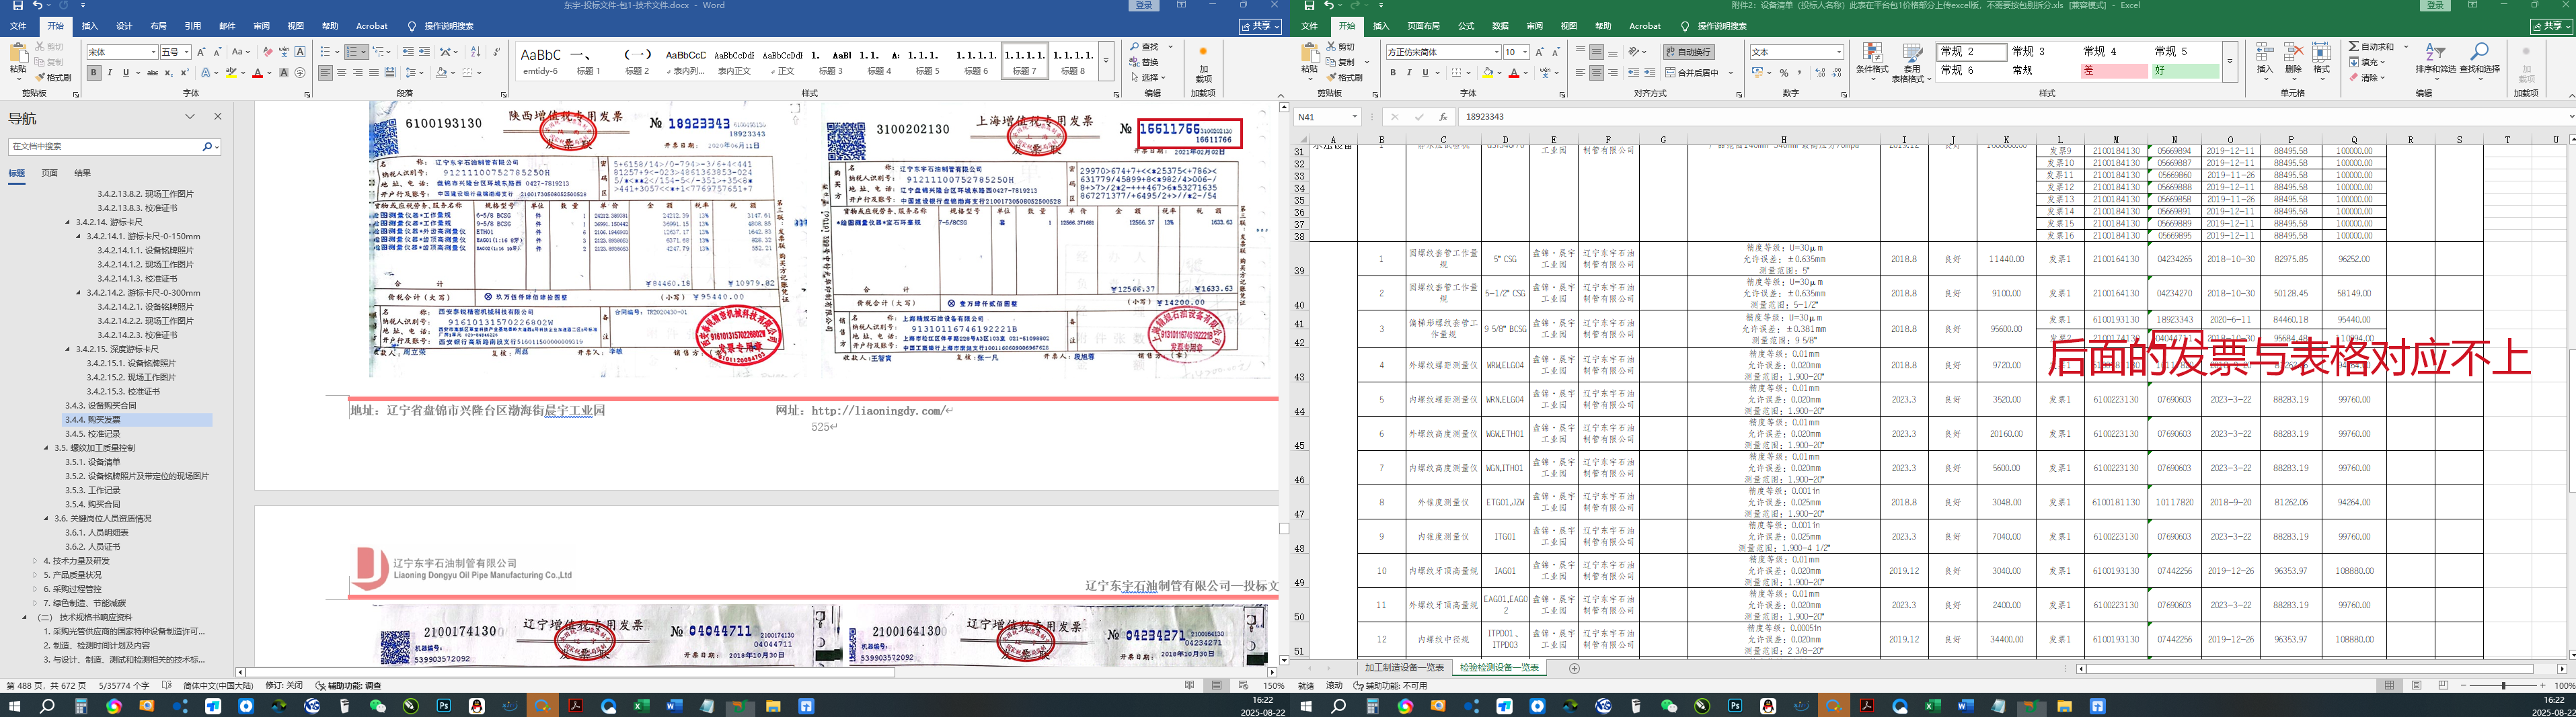Viewport: 2576px width, 717px height.
Task: Add a new sheet in Excel
Action: tap(1574, 668)
